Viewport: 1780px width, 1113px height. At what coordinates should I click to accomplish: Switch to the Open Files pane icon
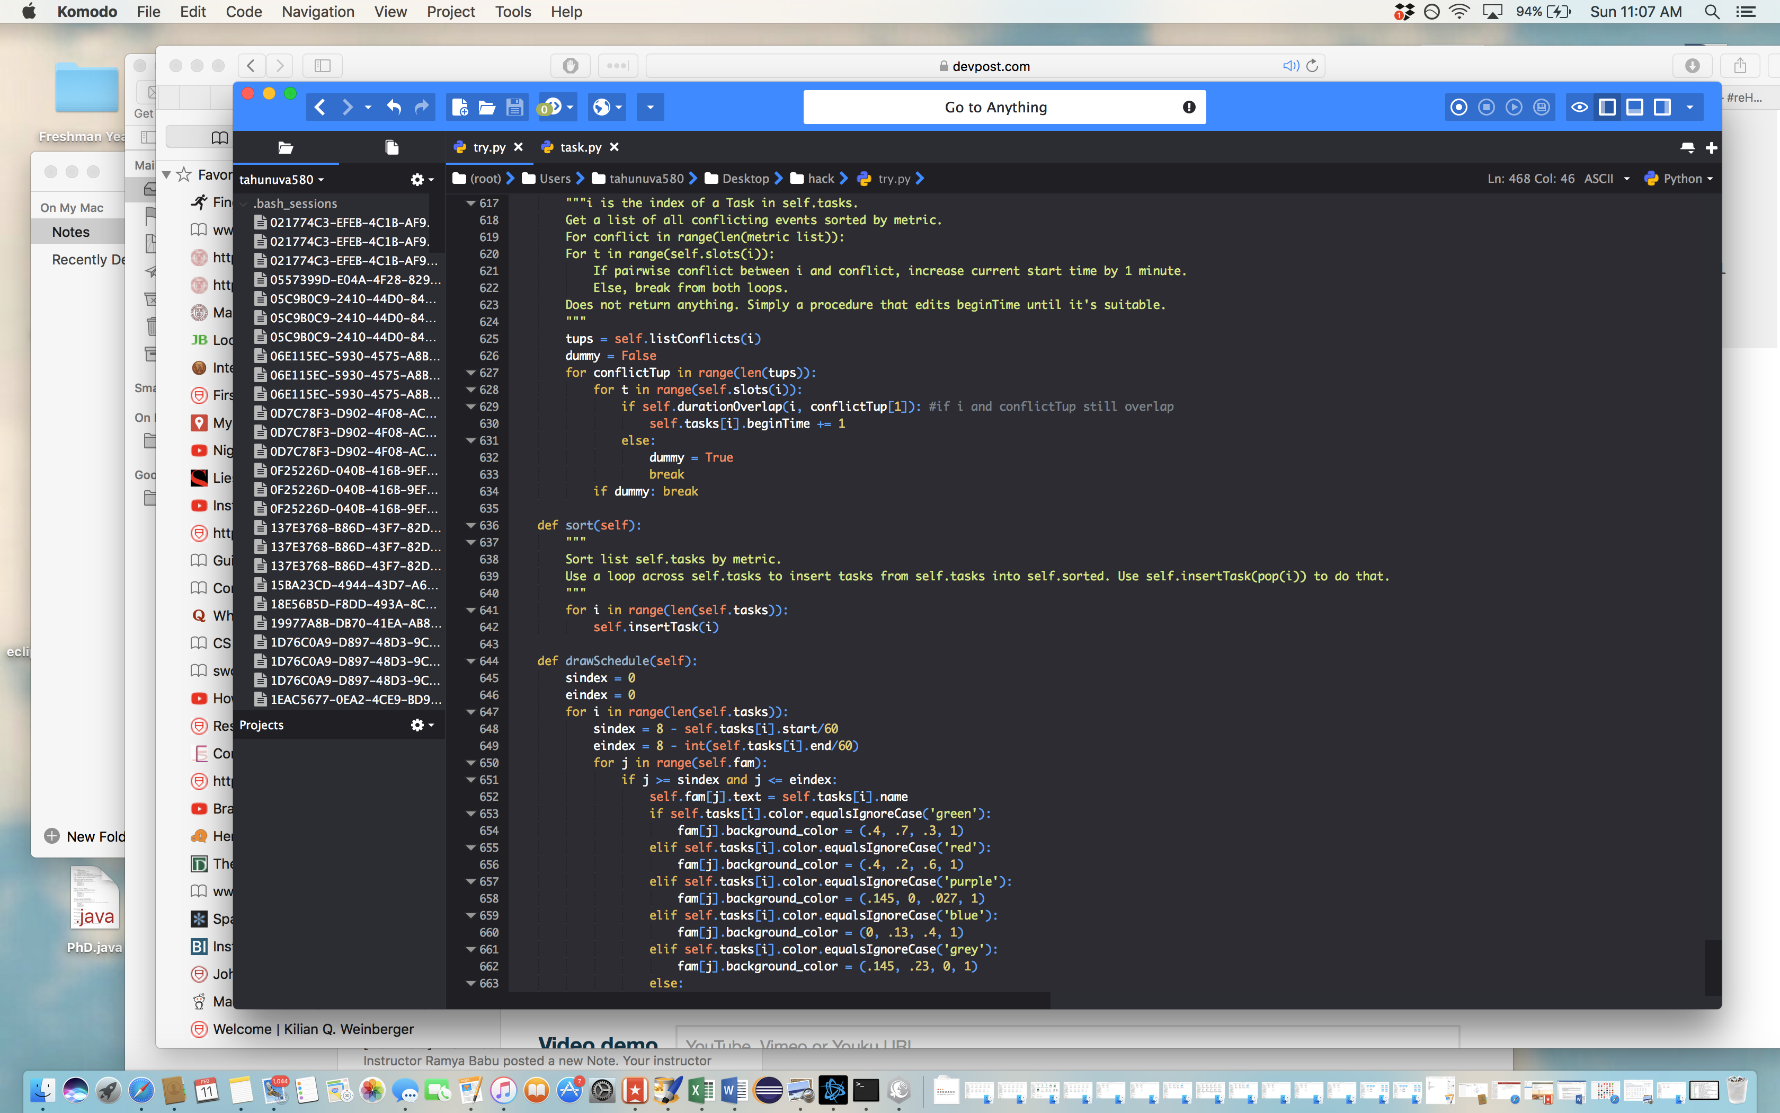click(x=391, y=147)
